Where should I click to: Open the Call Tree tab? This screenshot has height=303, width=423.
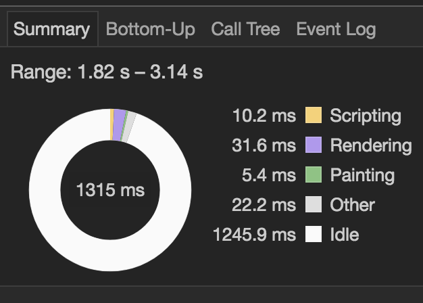point(245,29)
